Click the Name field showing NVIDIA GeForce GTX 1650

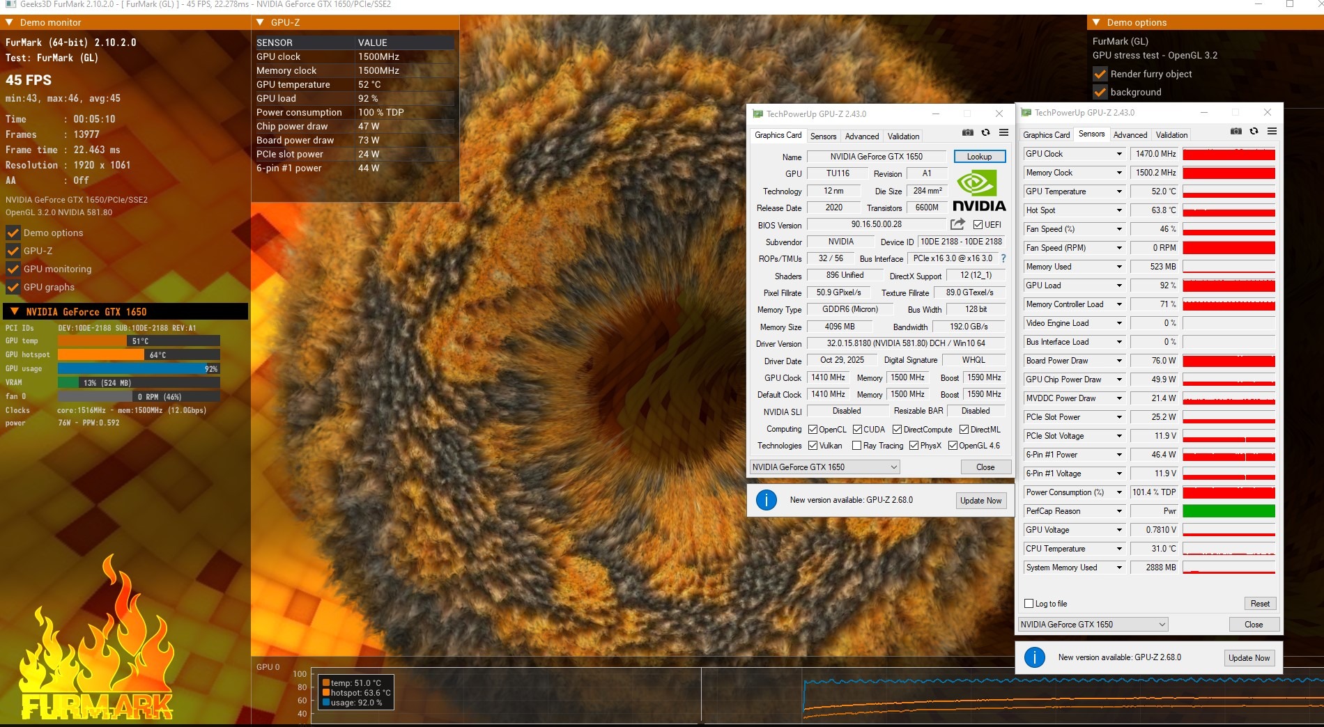pos(876,157)
